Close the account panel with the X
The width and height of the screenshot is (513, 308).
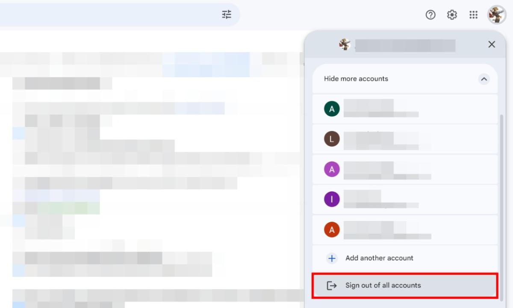[491, 44]
